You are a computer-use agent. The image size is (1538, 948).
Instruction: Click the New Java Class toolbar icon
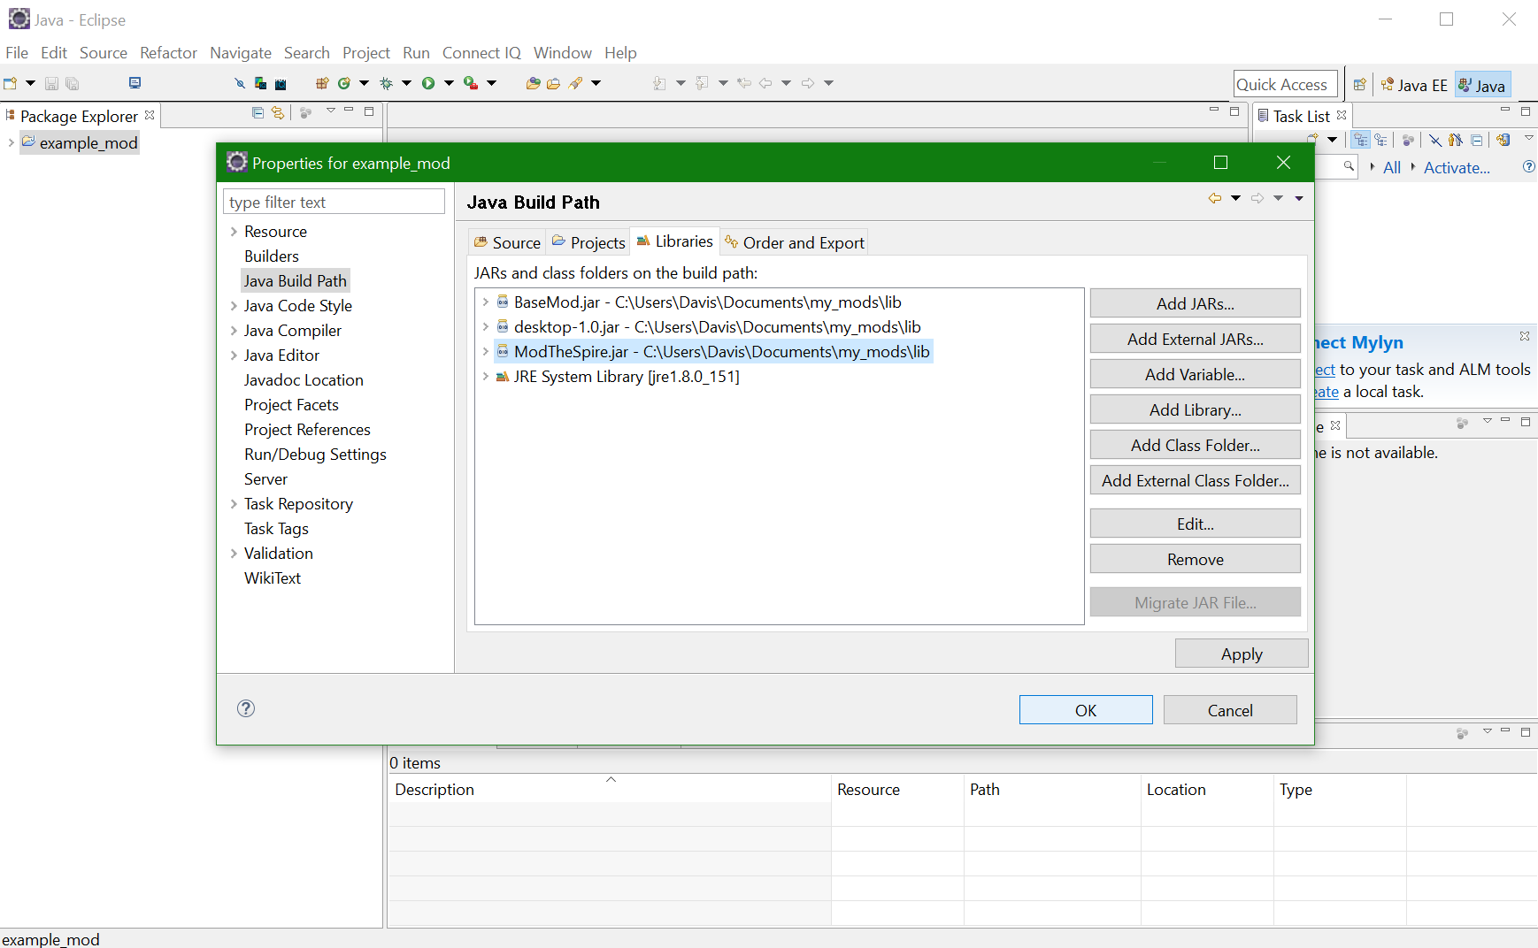click(343, 83)
